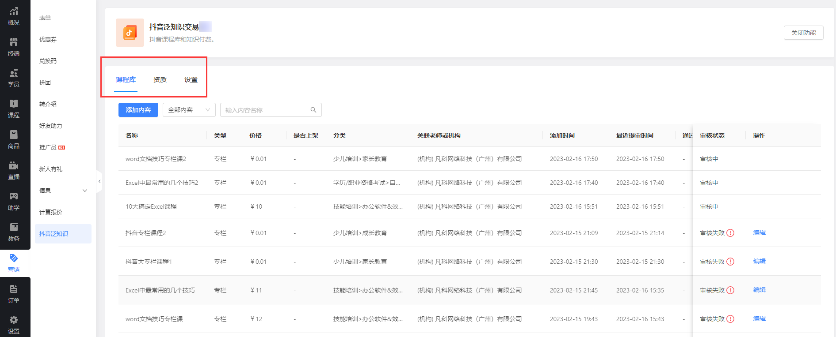Click the 分类 column header
Screen dimensions: 836x337
pos(340,135)
